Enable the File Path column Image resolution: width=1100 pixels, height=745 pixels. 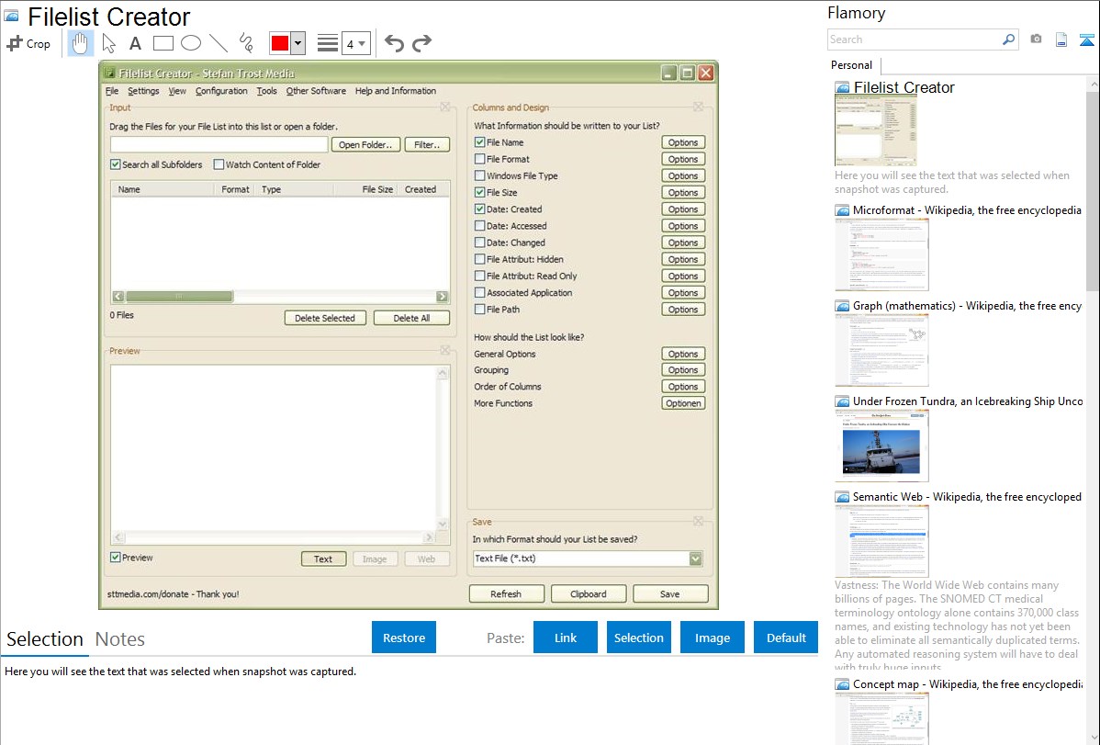point(480,309)
